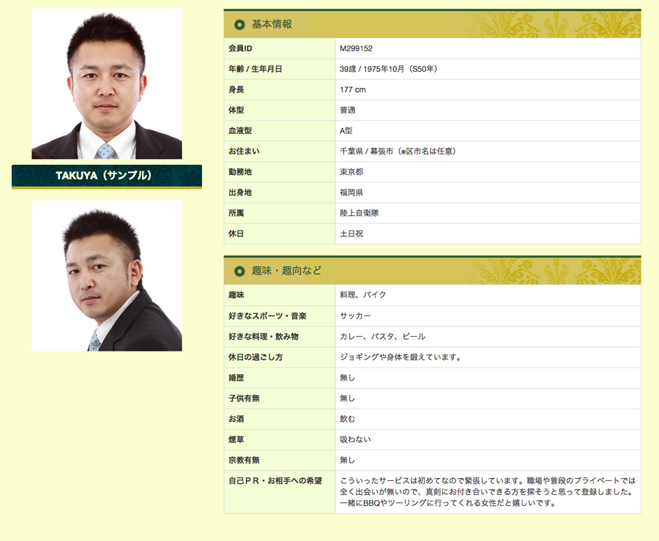Click the 料理、バイク hobby value

pyautogui.click(x=363, y=295)
